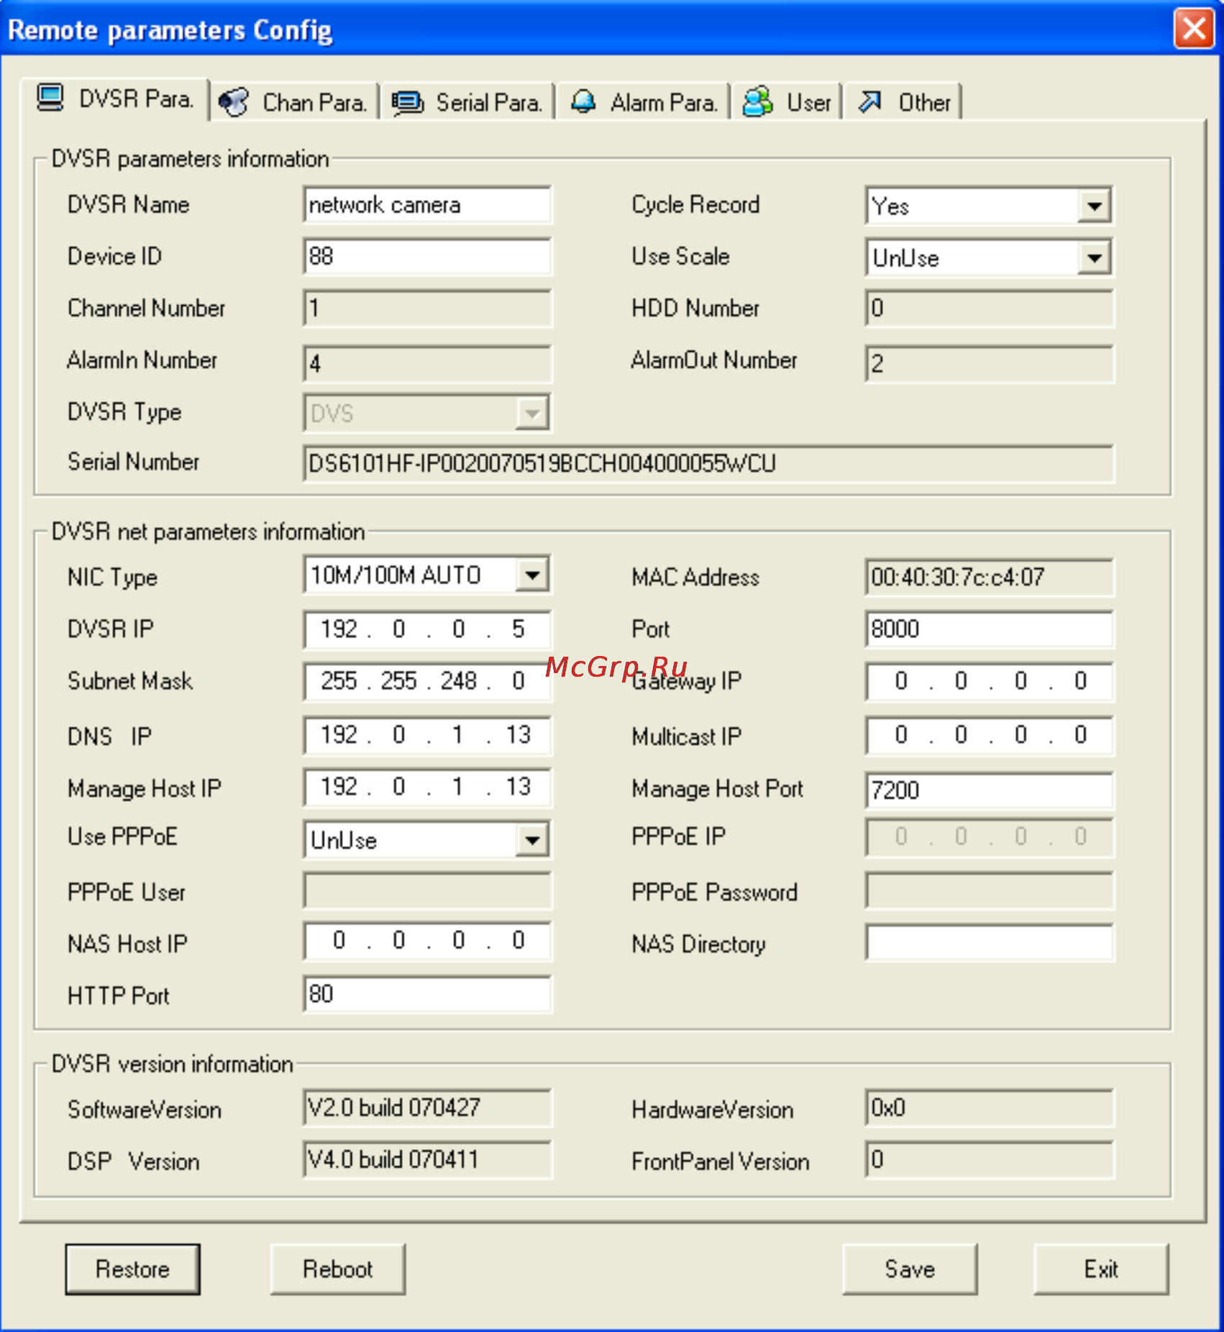This screenshot has width=1224, height=1332.
Task: Click the HardwareVersion field
Action: click(x=990, y=1108)
